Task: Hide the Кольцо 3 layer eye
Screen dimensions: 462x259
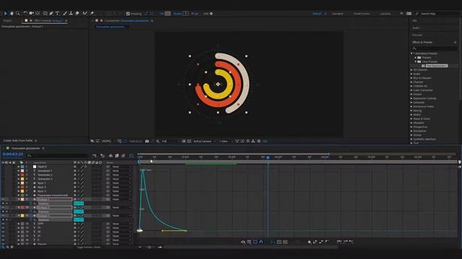Action: [3, 216]
